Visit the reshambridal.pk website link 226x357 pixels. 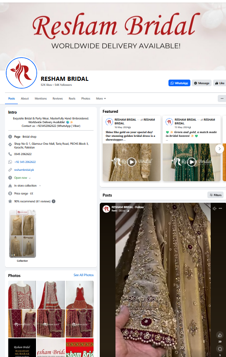[x=24, y=170]
